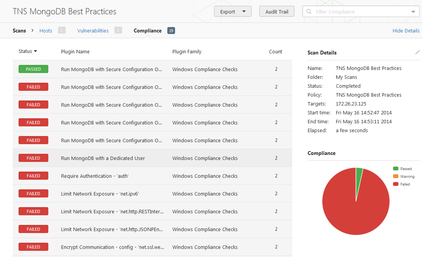The width and height of the screenshot is (422, 257).
Task: Click the Vulnerabilities count badge
Action: [x=118, y=31]
